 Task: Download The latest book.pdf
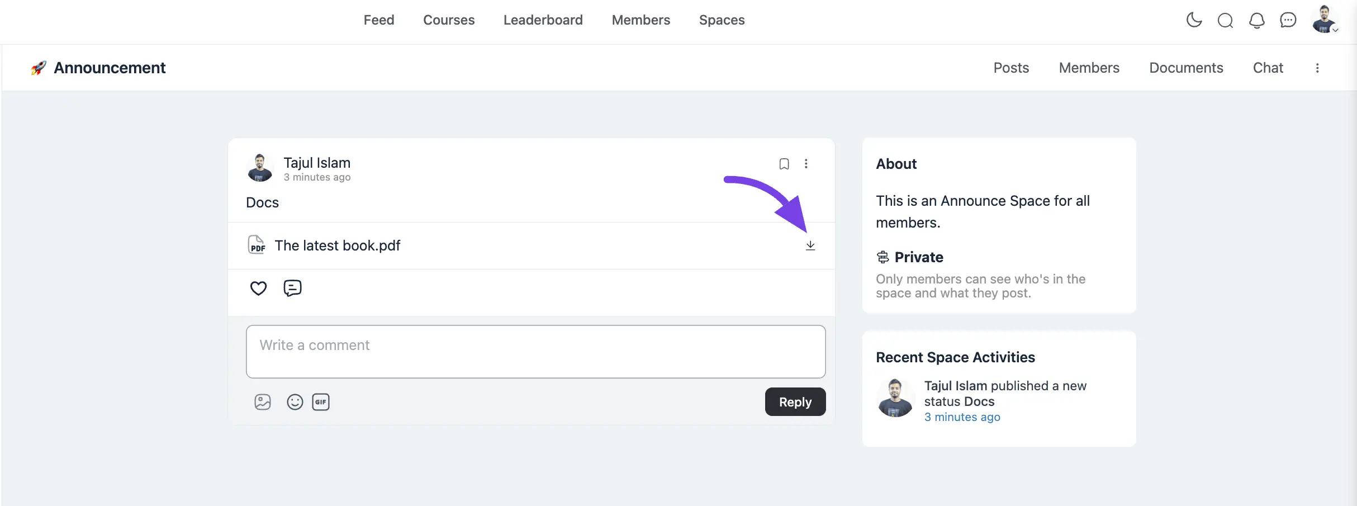pyautogui.click(x=810, y=245)
